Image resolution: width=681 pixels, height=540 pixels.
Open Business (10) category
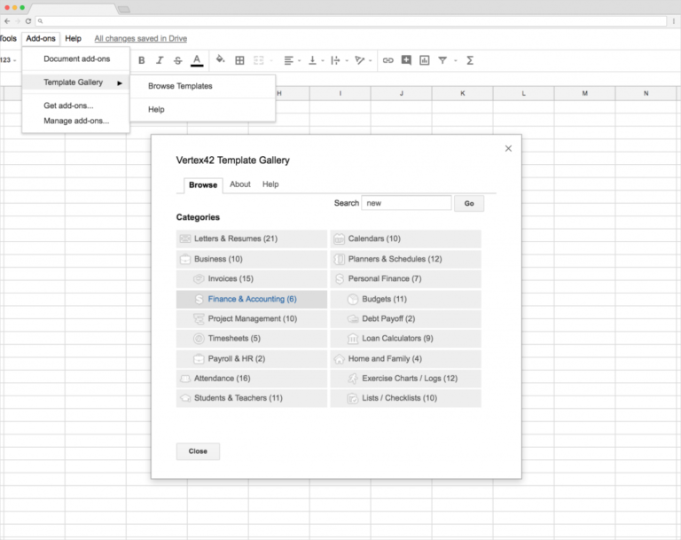coord(252,259)
